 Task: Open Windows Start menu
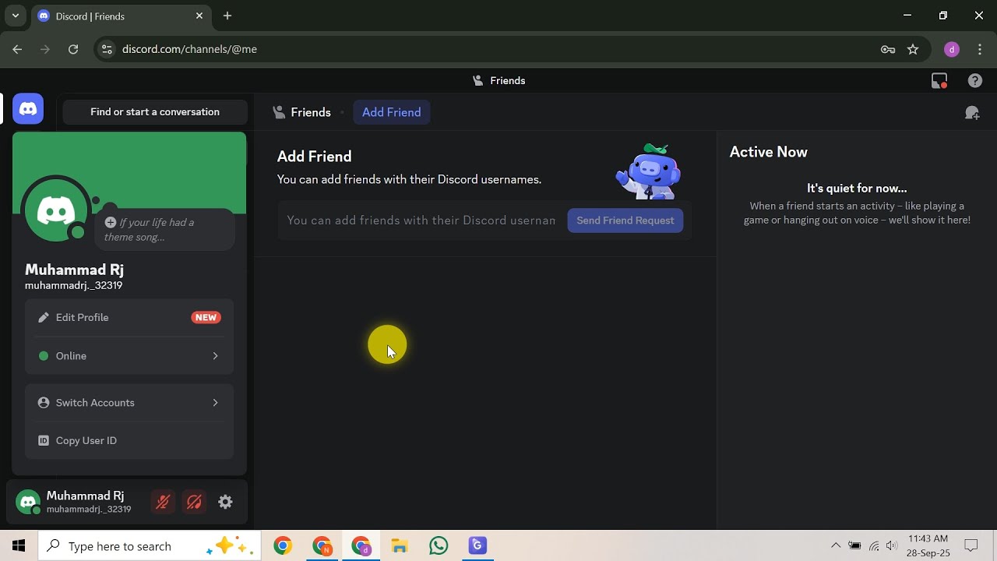click(19, 545)
